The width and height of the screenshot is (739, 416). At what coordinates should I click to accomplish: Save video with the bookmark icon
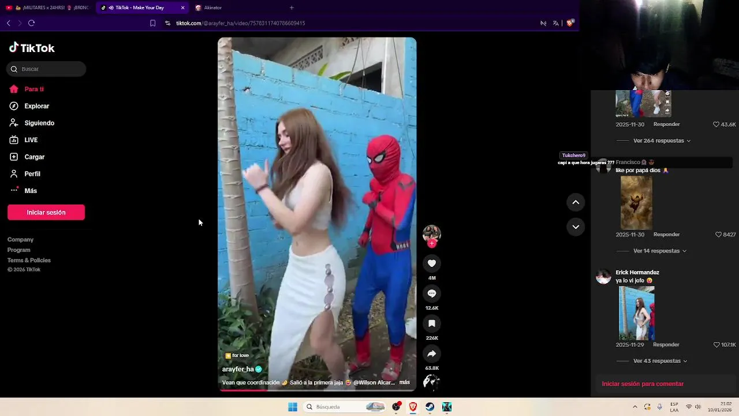tap(432, 324)
